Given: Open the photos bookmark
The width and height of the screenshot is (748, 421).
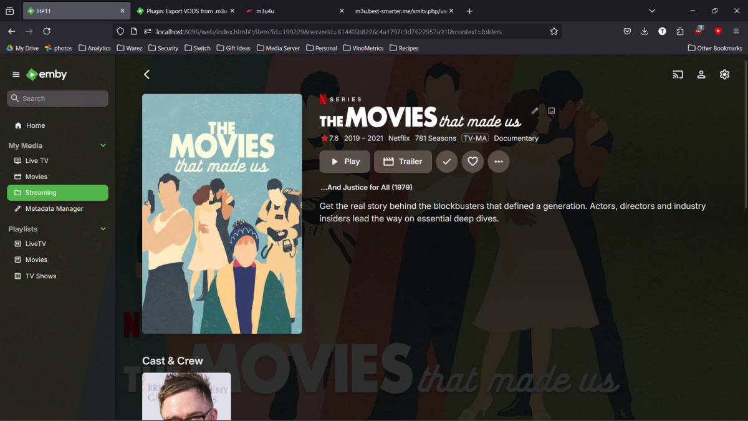Looking at the screenshot, I should tap(59, 48).
